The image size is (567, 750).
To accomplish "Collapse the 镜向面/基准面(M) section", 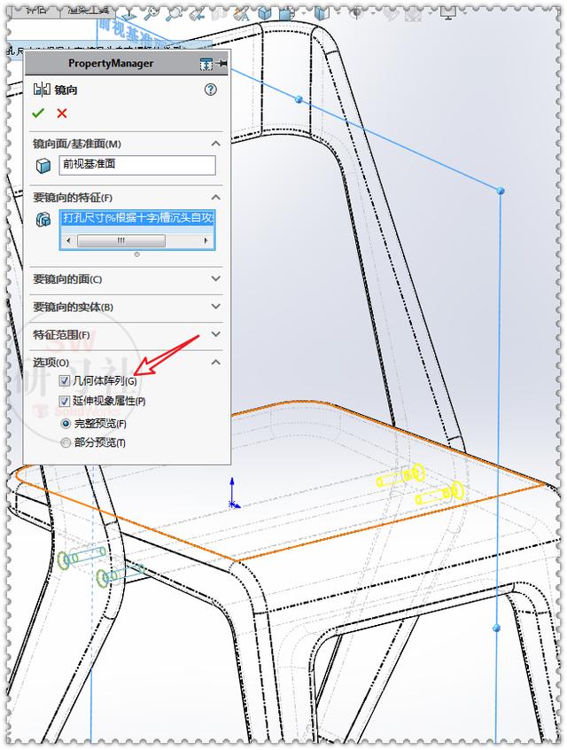I will coord(216,144).
